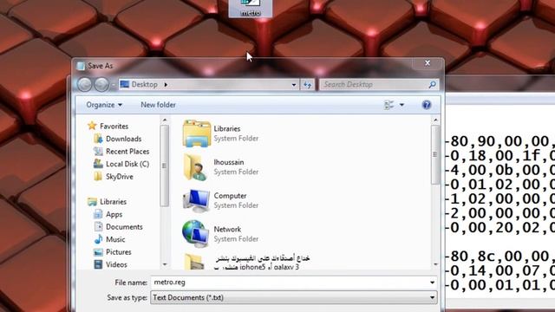Select the lhoussain user folder icon
This screenshot has height=312, width=555.
(x=195, y=167)
